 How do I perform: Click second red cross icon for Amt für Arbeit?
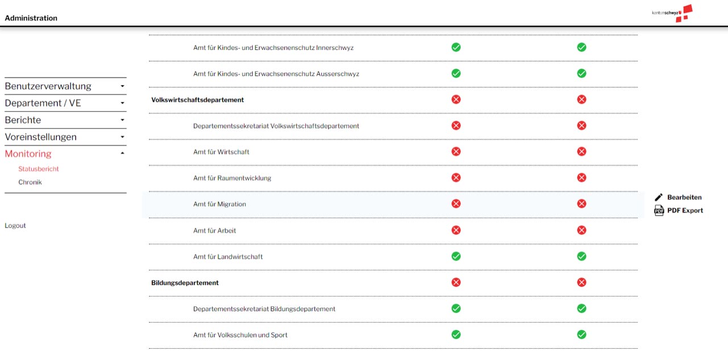[581, 230]
